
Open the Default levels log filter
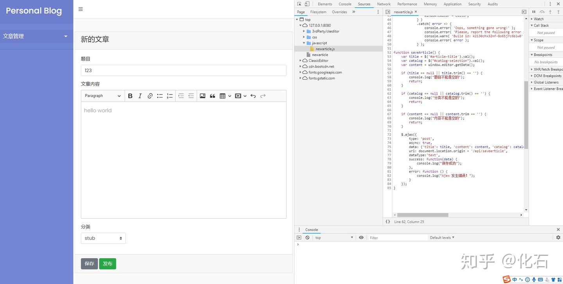(442, 238)
